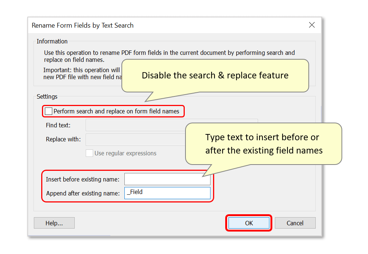Click the highlighted OK button inside the red outline
The image size is (368, 254).
coord(249,223)
